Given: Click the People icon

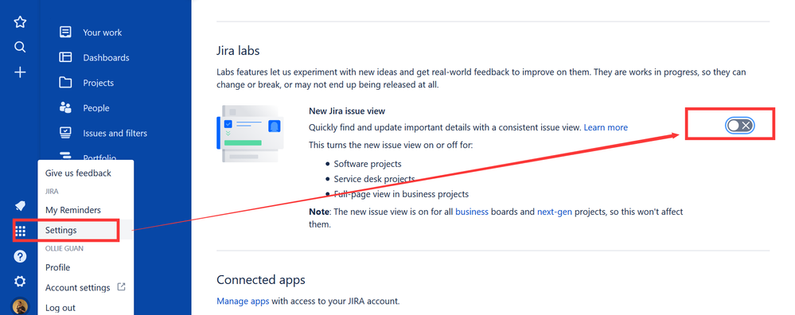Looking at the screenshot, I should tap(65, 108).
